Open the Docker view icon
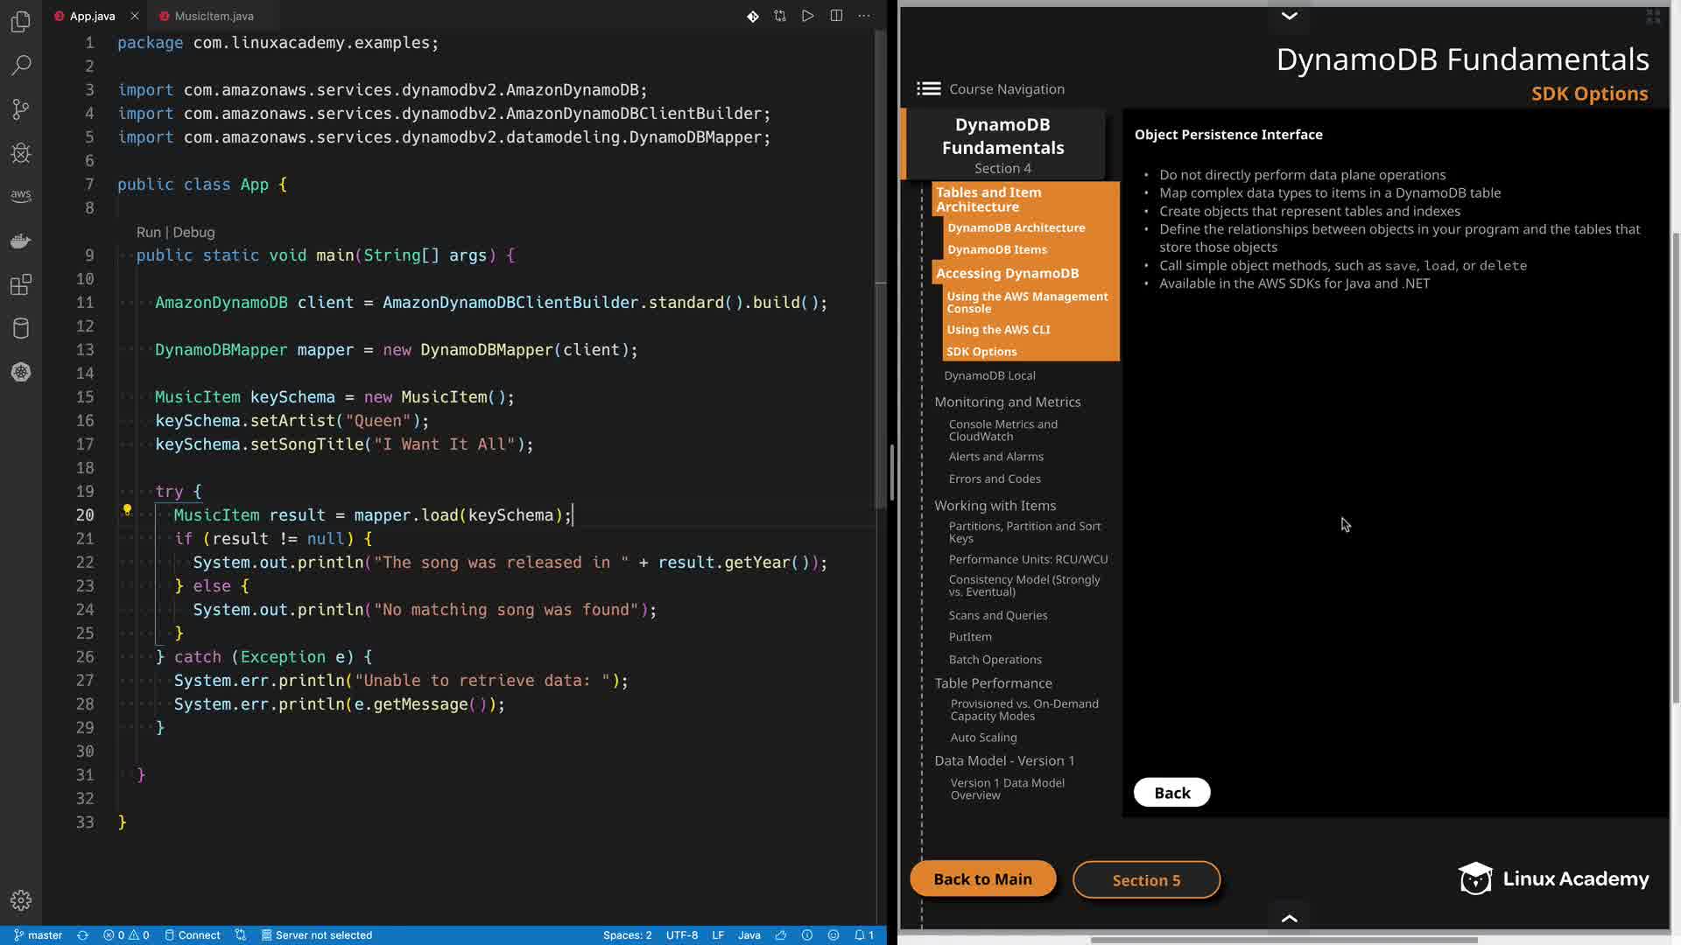This screenshot has height=945, width=1681. click(21, 241)
